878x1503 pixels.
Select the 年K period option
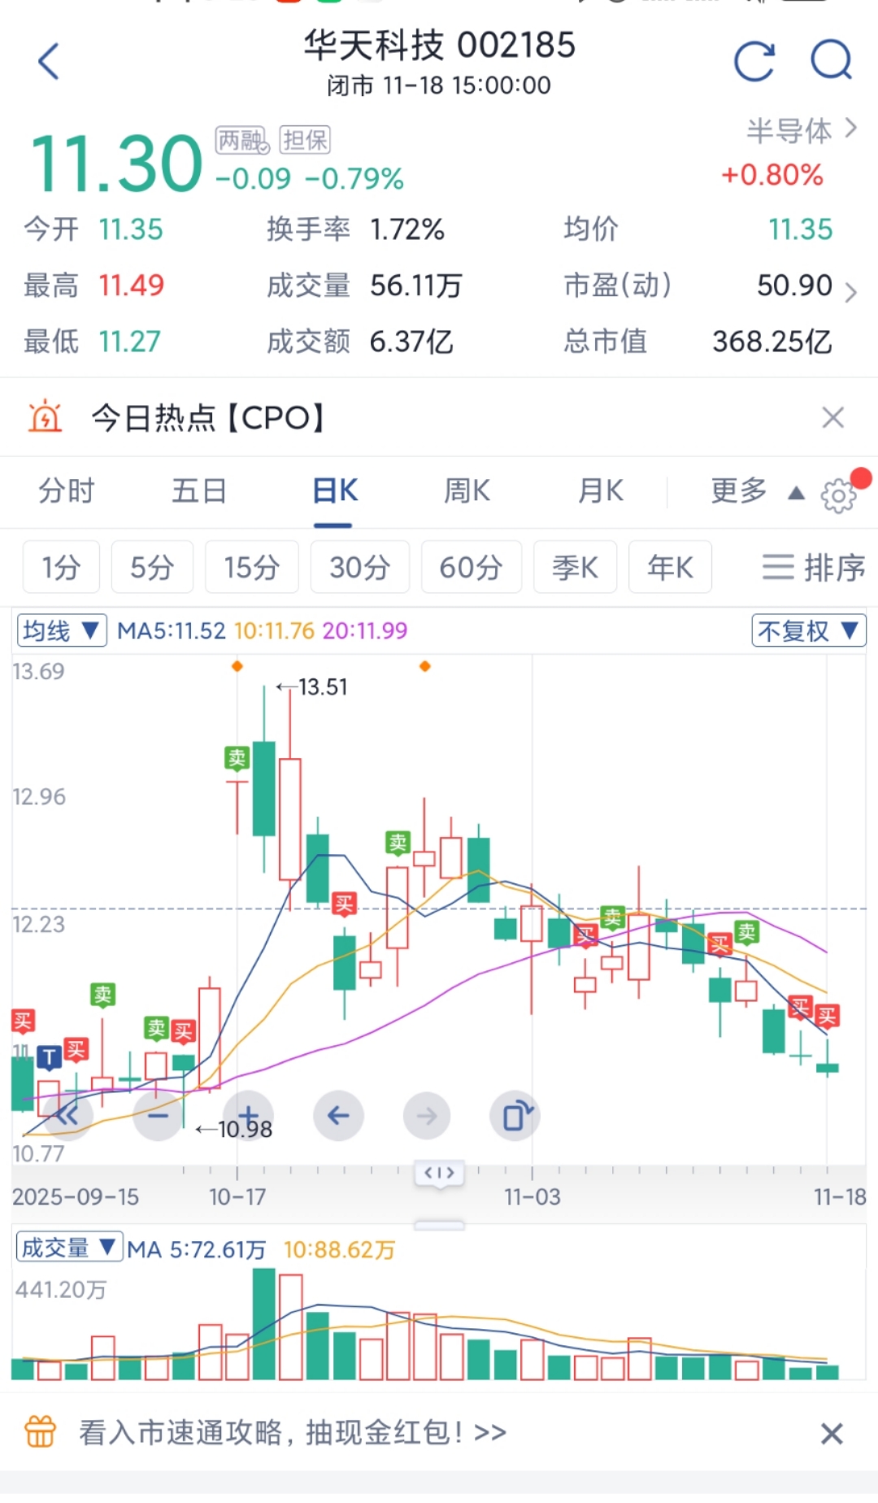[x=670, y=567]
